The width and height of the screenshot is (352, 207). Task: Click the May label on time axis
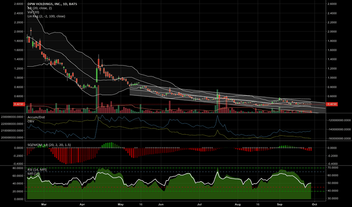pos(121,204)
